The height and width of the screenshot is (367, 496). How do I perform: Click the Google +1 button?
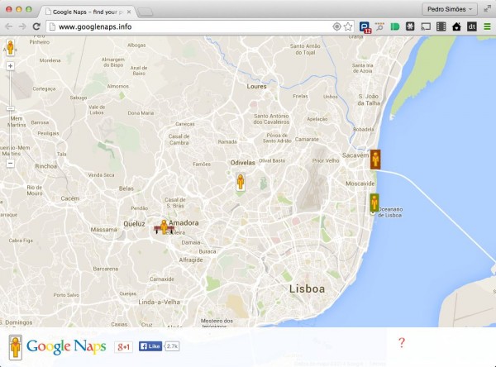tap(123, 347)
